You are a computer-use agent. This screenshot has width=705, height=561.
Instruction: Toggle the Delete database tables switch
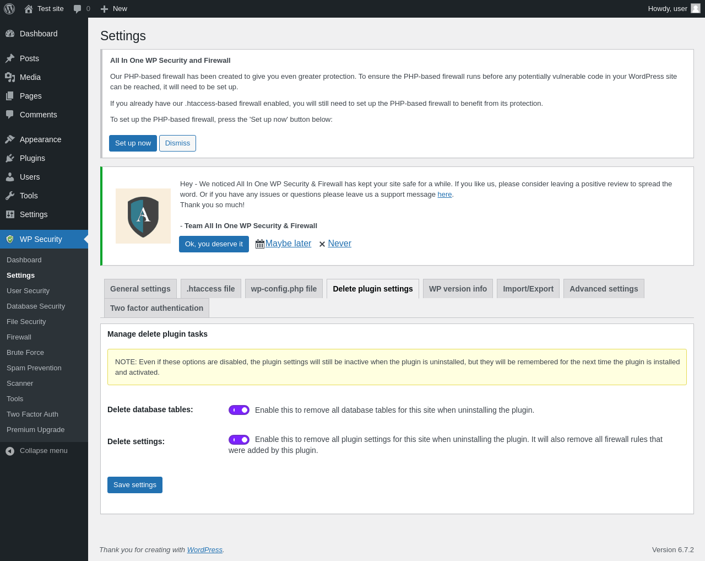click(239, 410)
